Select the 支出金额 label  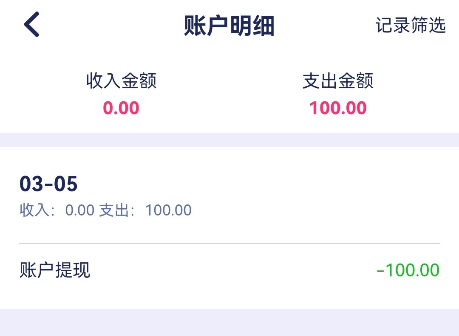click(x=338, y=80)
